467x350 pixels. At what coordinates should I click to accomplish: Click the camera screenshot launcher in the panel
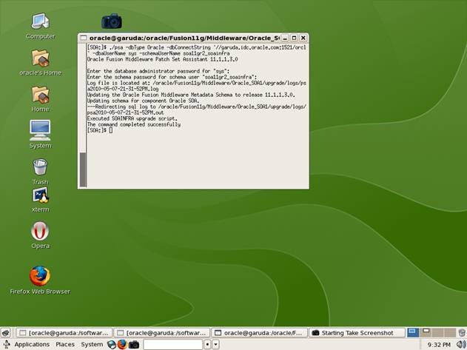134,345
